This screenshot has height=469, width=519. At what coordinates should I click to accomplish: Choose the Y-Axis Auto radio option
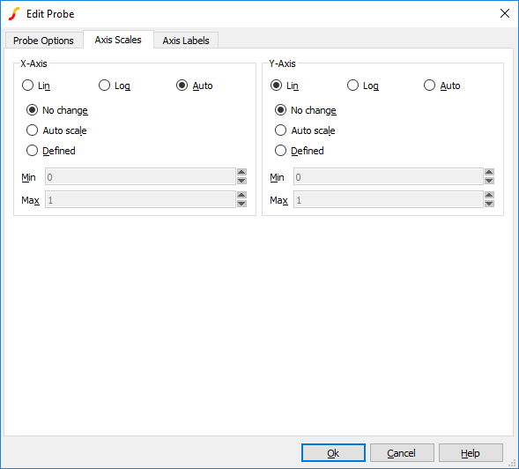point(441,86)
